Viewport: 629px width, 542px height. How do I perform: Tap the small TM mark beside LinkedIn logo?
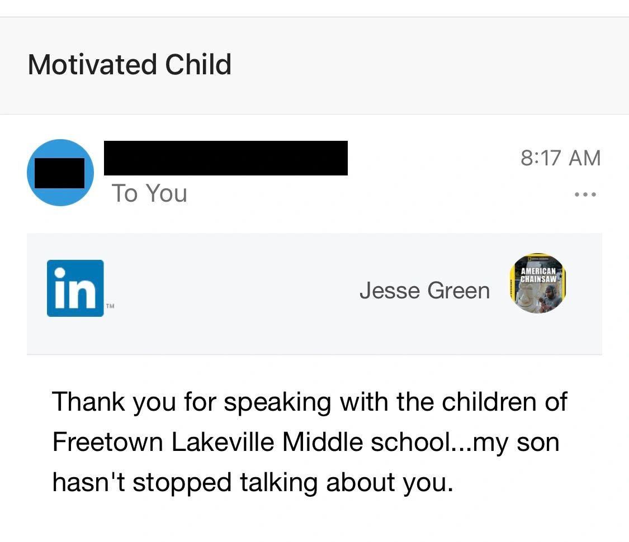110,306
